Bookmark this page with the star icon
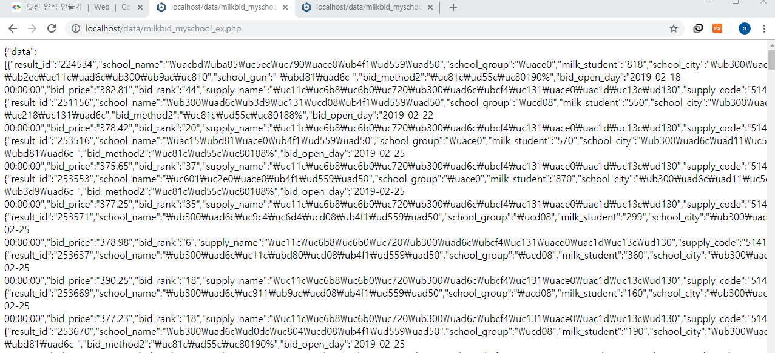 click(x=673, y=28)
